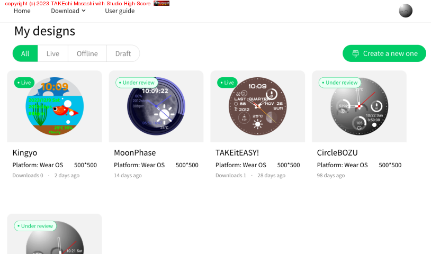Open the MoonPhase watch face thumbnail
Image resolution: width=431 pixels, height=254 pixels.
pyautogui.click(x=156, y=106)
